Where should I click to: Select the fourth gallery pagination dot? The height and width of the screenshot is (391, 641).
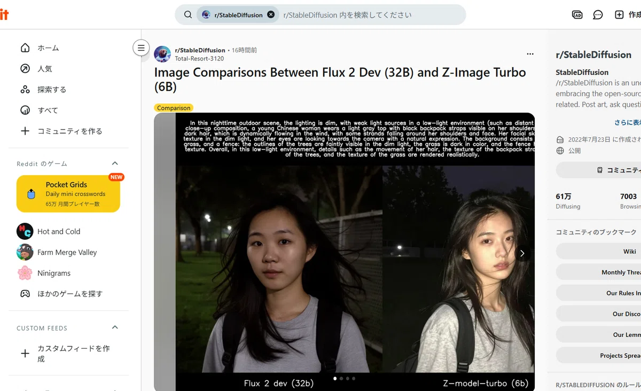pos(353,378)
